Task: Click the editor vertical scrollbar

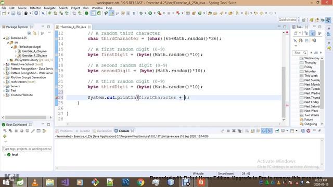Action: click(284, 92)
